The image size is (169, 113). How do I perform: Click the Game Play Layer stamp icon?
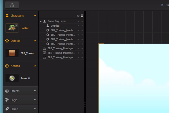(45, 21)
